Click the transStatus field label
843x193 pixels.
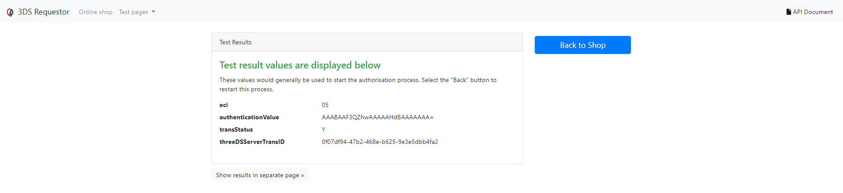236,129
